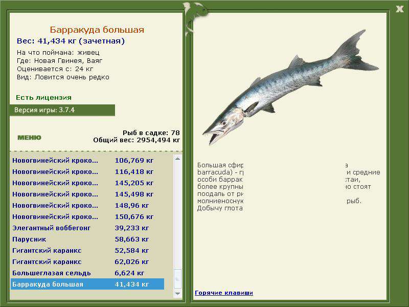409x307 pixels.
Task: Select the crocodile row weighing 106,769 кг
Action: (87, 161)
